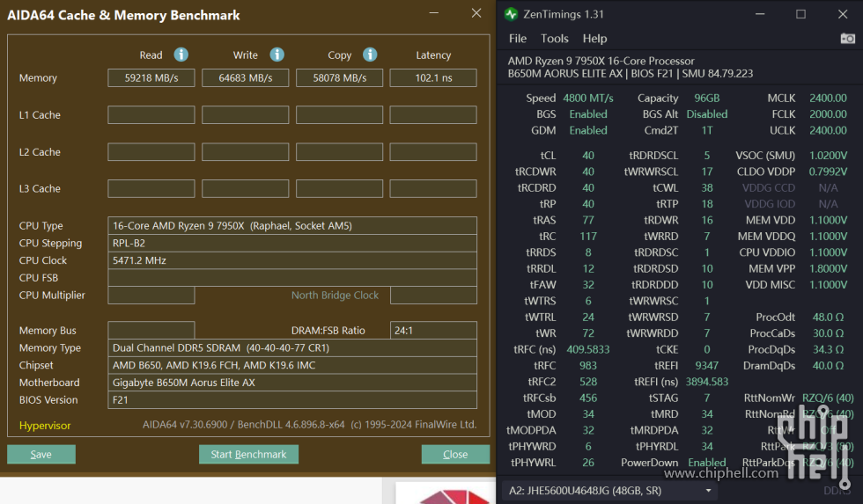863x504 pixels.
Task: Click the Read info icon in AIDA64
Action: [181, 55]
